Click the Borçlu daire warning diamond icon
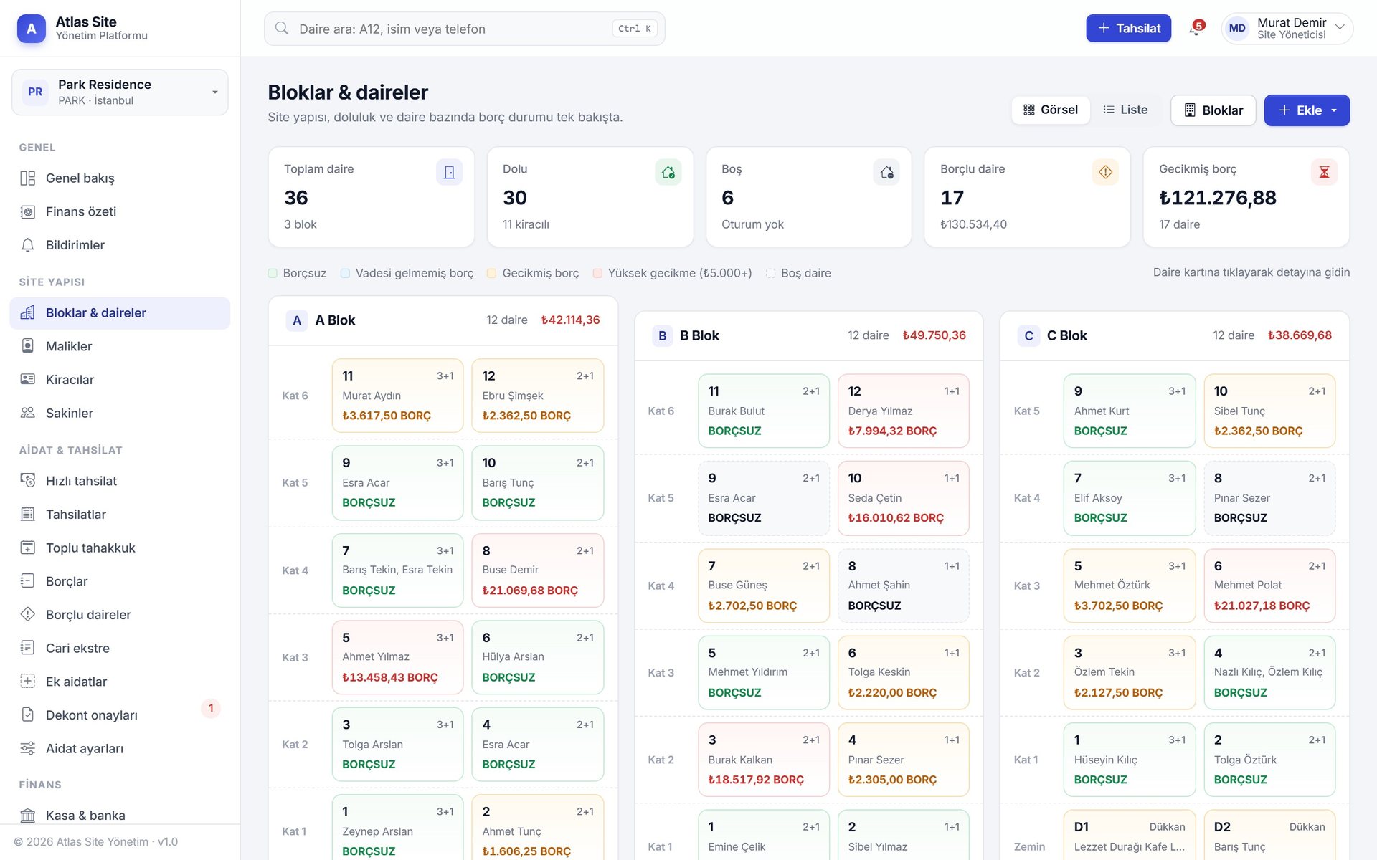Screen dimensions: 1377x860 1105,172
